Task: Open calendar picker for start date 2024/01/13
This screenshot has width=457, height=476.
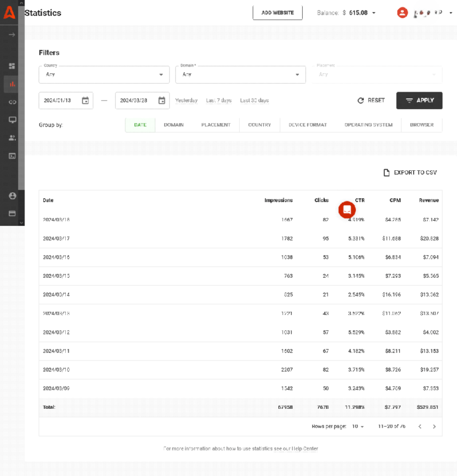Action: tap(85, 101)
